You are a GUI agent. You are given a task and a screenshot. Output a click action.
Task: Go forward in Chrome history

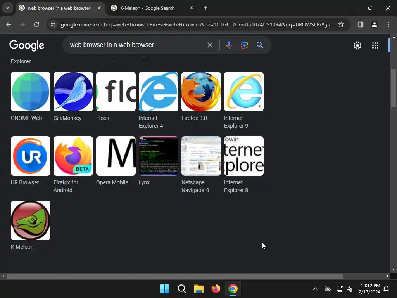22,24
